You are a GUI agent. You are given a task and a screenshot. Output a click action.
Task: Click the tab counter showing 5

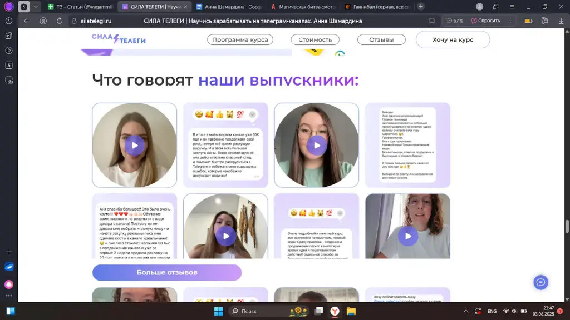click(23, 7)
